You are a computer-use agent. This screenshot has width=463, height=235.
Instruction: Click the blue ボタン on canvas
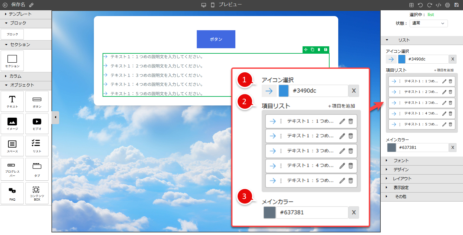point(216,39)
